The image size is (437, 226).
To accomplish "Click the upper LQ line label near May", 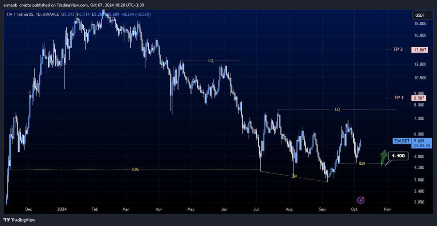I will pyautogui.click(x=211, y=61).
